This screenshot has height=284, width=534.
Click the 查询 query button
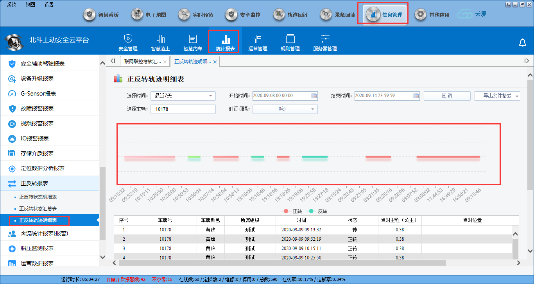click(447, 96)
